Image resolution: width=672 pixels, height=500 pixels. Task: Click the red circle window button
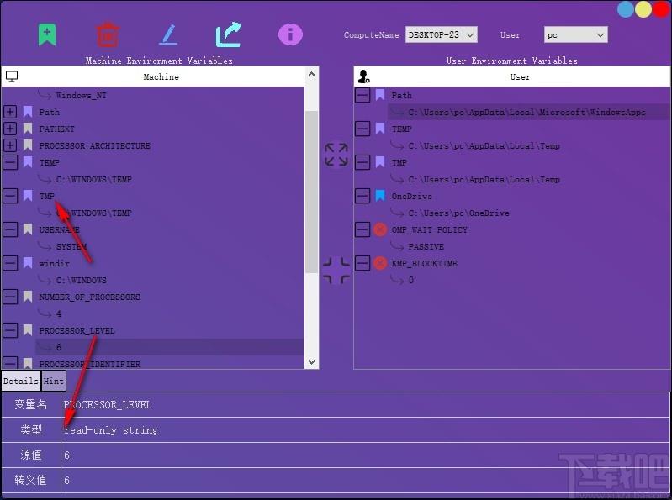[x=661, y=9]
